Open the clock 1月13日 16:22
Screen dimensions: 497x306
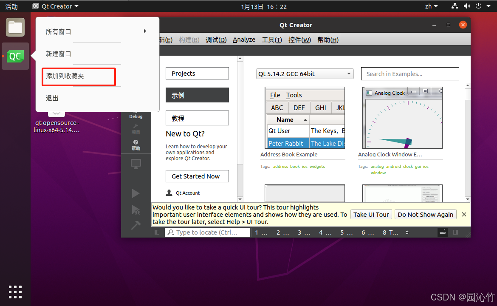264,6
